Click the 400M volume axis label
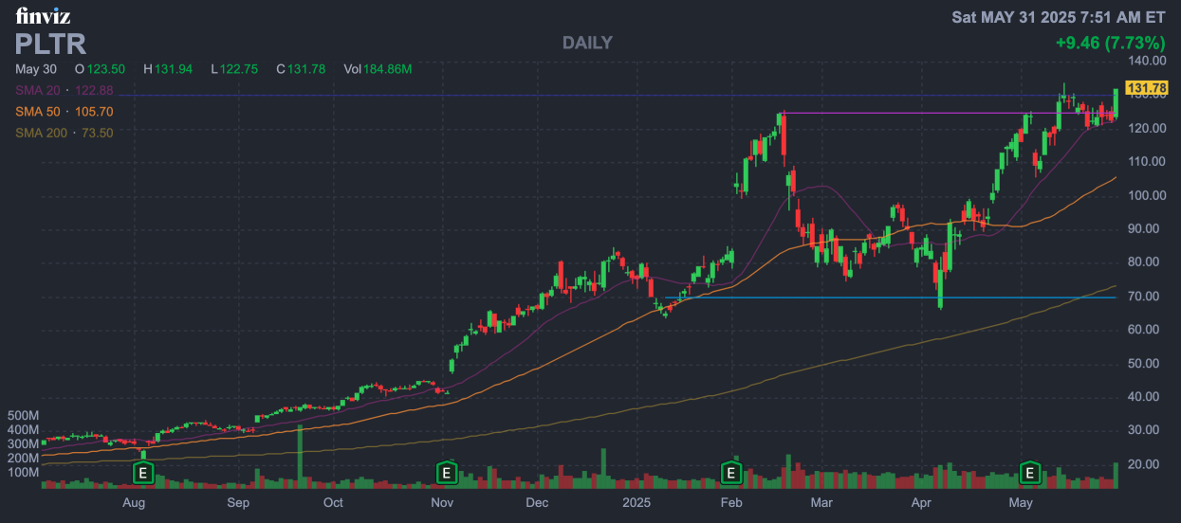The width and height of the screenshot is (1181, 523). (23, 430)
